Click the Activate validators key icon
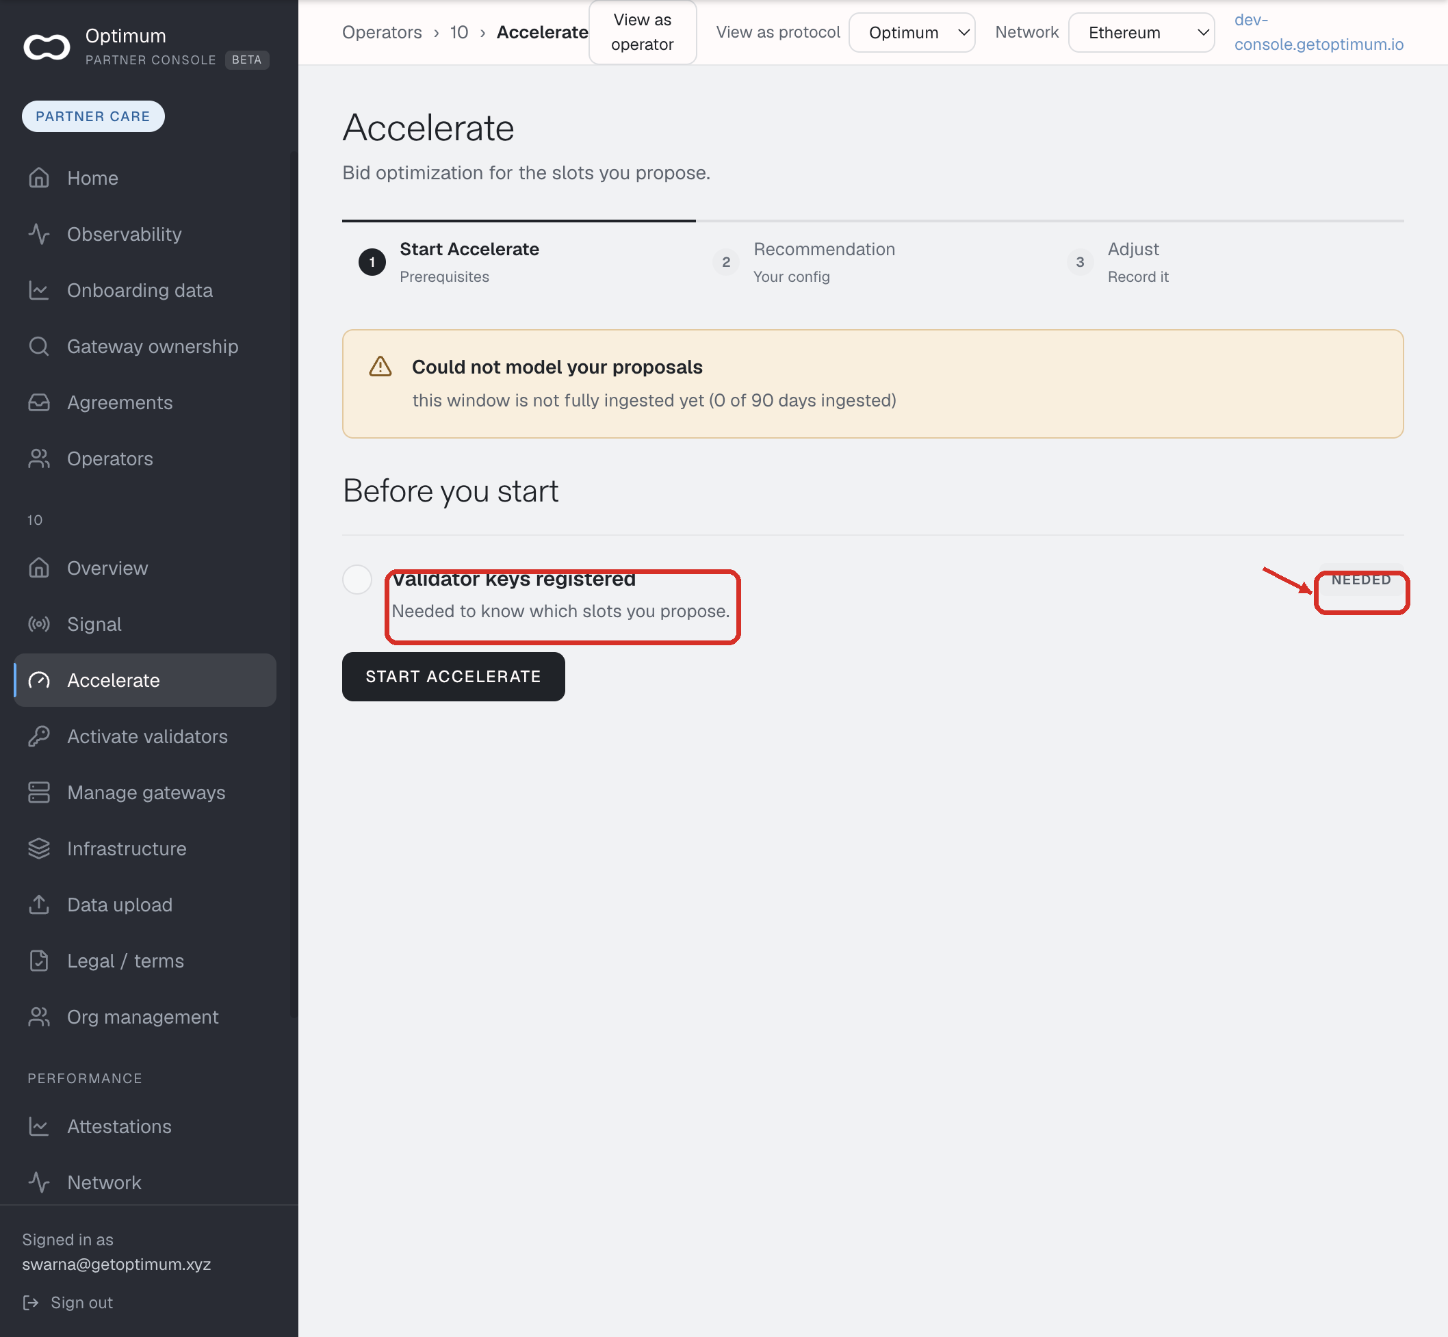 point(39,736)
